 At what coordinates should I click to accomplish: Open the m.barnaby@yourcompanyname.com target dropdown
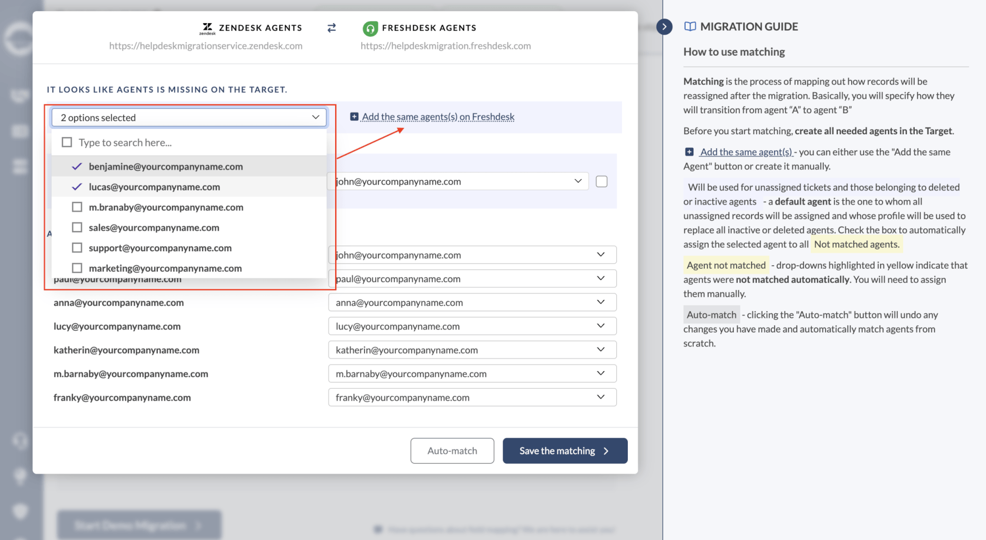coord(472,373)
